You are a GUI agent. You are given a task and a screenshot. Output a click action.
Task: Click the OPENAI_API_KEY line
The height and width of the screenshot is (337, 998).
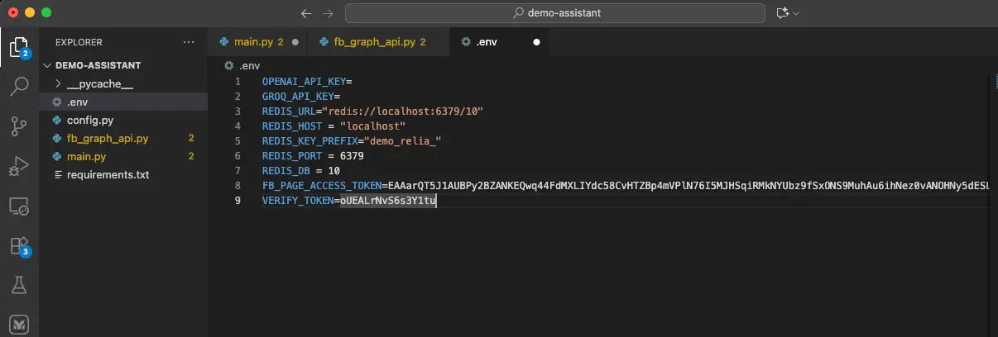(307, 82)
